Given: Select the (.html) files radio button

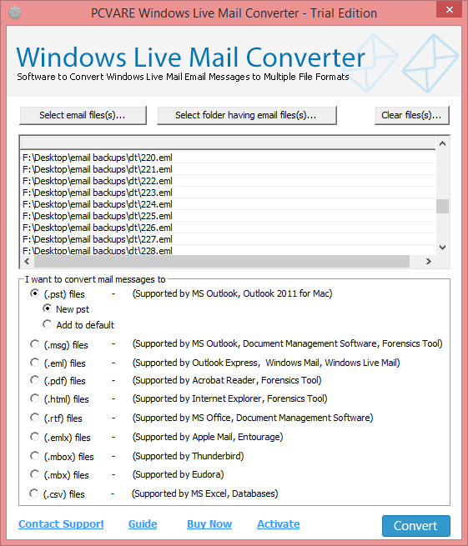Looking at the screenshot, I should tap(34, 398).
